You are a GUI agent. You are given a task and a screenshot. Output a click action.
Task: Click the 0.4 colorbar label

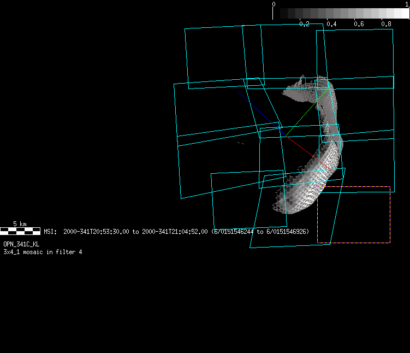331,24
